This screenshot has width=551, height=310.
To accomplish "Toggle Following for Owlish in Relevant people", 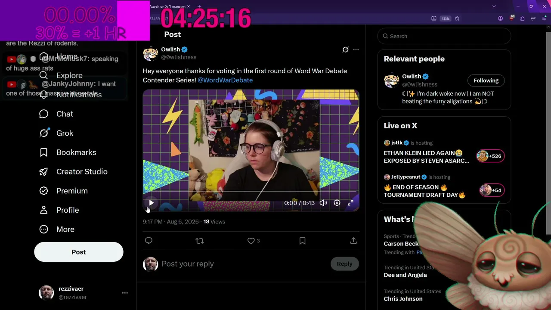I will point(486,81).
